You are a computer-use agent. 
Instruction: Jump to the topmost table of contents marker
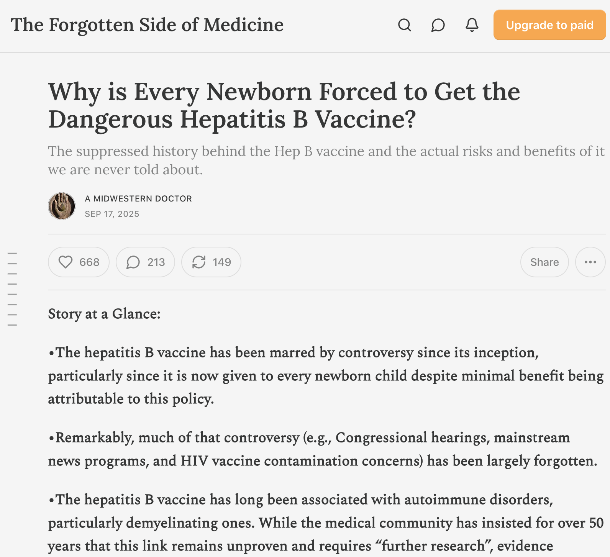tap(12, 253)
